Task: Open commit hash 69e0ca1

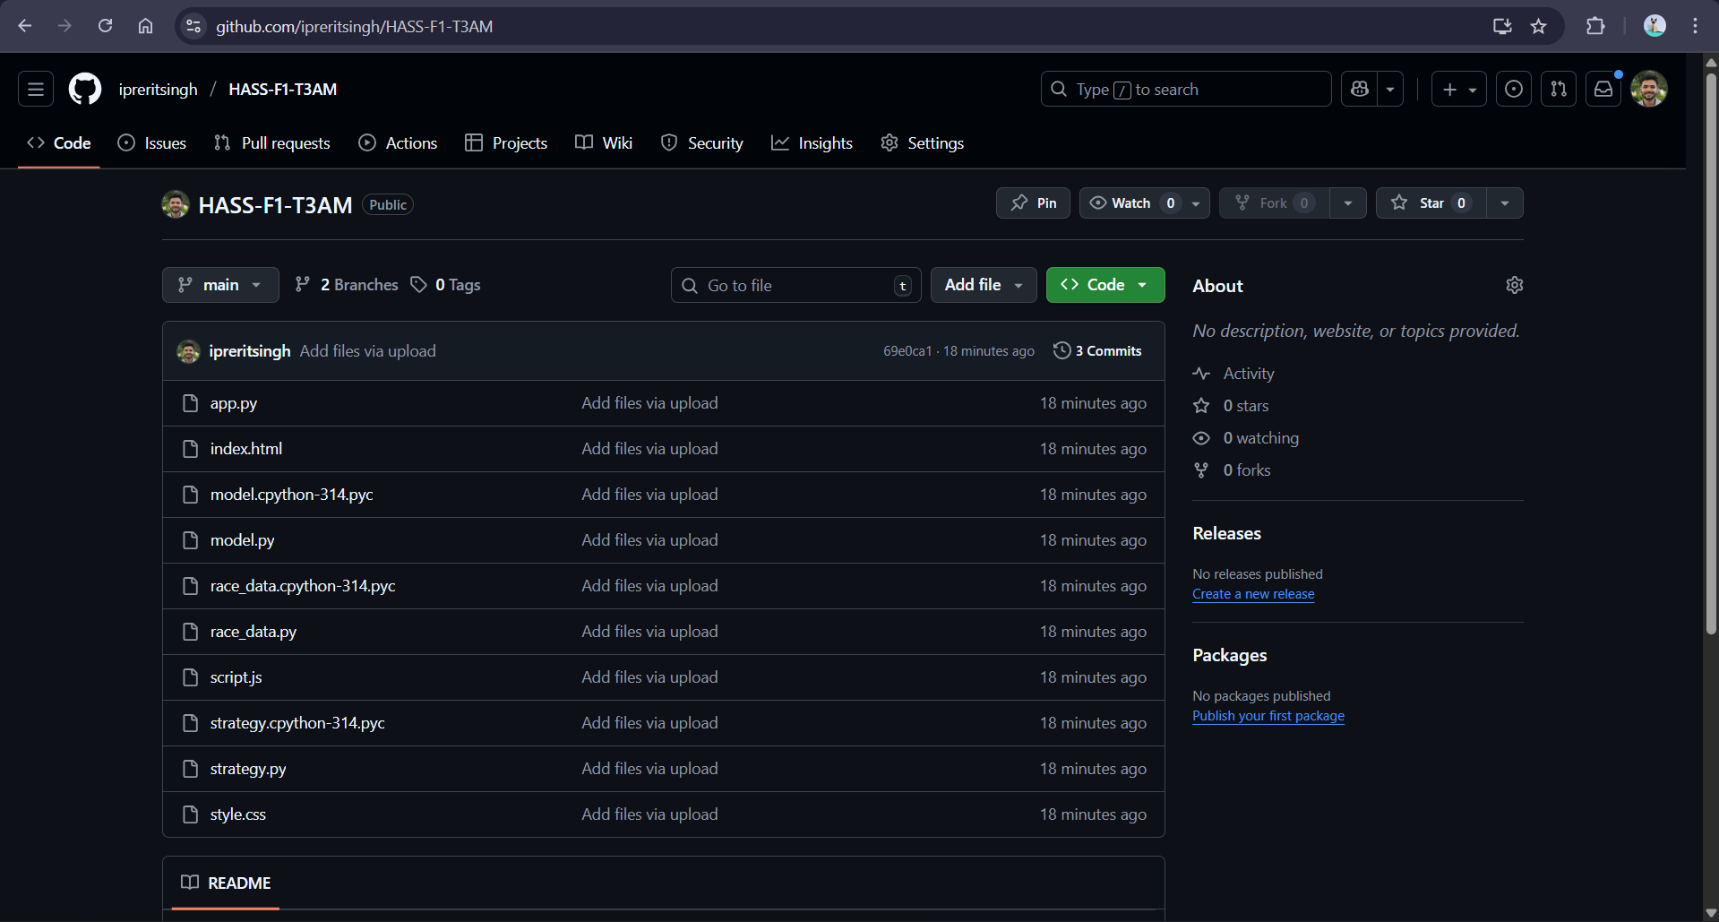Action: (907, 351)
